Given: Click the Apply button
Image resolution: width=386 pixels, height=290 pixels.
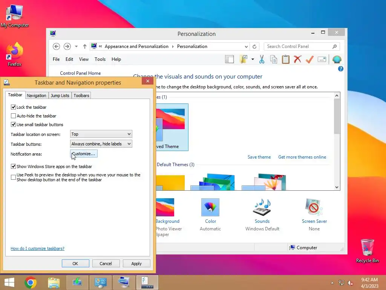Looking at the screenshot, I should click(x=136, y=263).
